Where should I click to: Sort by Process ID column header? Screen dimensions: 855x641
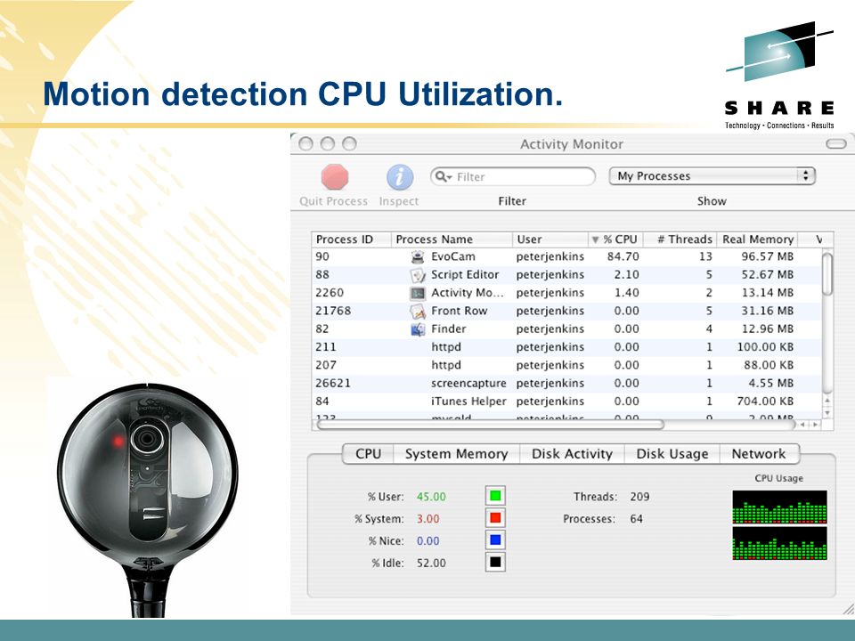[351, 239]
